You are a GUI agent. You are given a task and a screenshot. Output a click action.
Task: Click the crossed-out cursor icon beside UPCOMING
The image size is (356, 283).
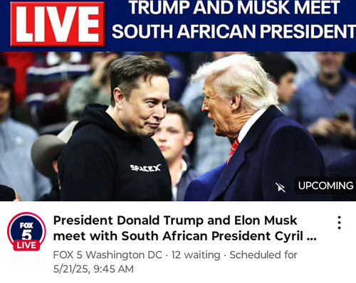281,187
